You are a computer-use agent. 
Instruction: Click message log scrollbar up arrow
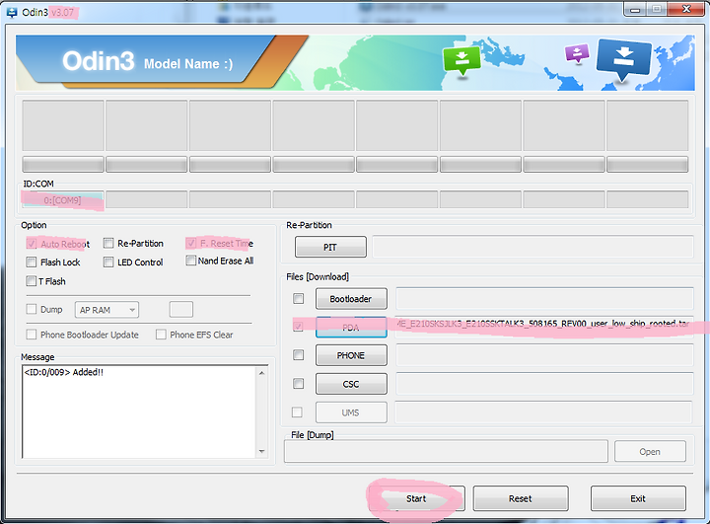pyautogui.click(x=261, y=373)
